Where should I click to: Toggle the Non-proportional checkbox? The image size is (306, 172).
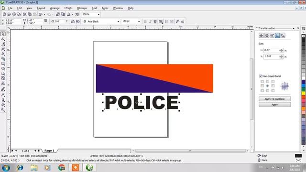click(261, 76)
